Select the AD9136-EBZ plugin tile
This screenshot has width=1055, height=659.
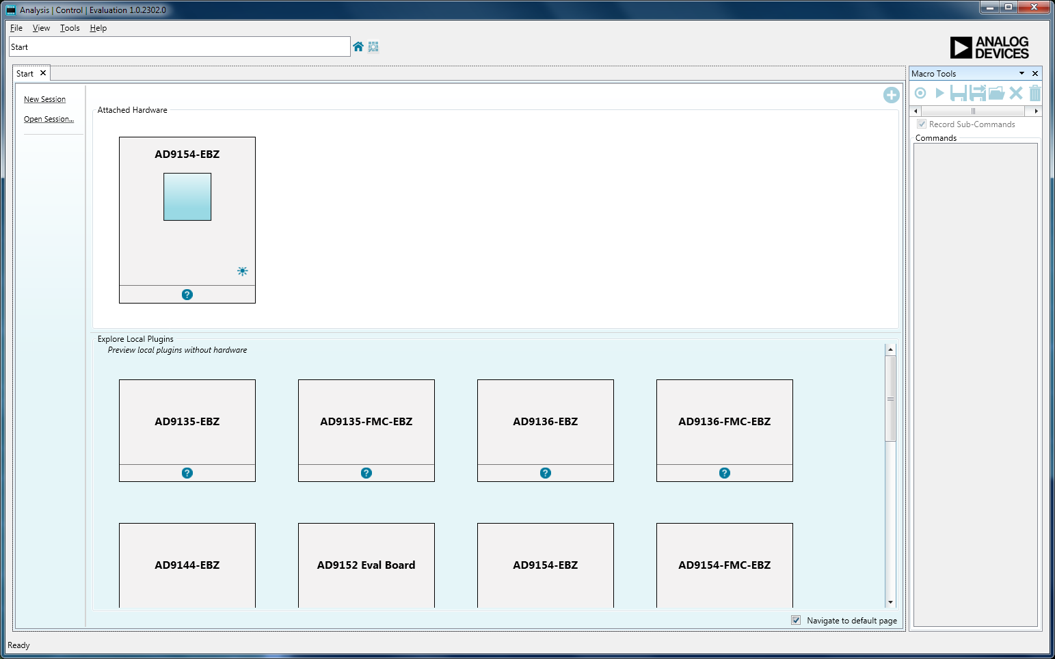click(545, 422)
